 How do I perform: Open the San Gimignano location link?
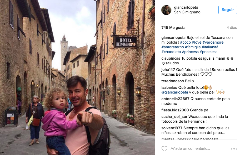click(x=187, y=12)
